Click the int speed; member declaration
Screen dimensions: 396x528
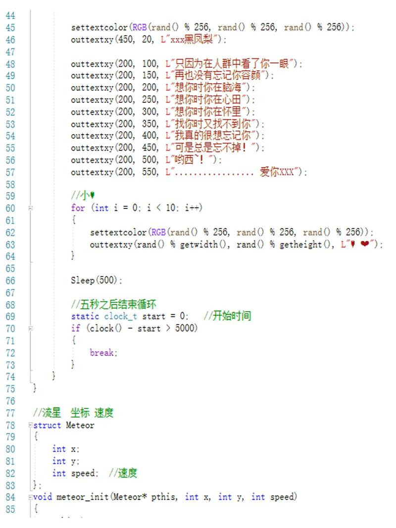(75, 474)
